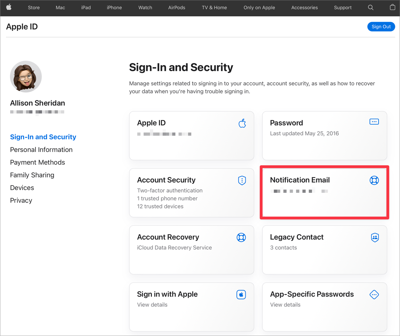Open the Only on Apple menu
Image resolution: width=400 pixels, height=336 pixels.
259,8
